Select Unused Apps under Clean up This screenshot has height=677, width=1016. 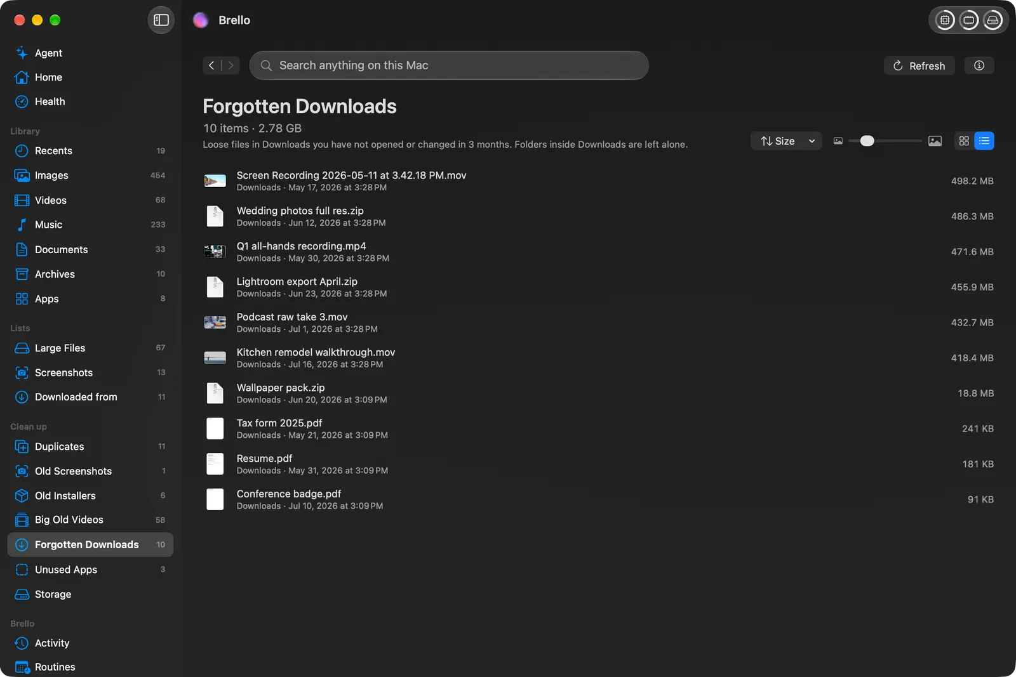pos(90,570)
